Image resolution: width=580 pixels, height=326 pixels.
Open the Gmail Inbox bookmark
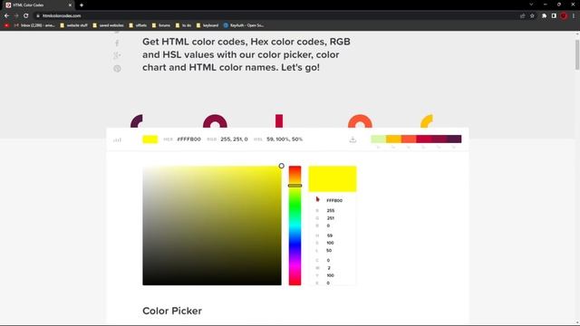coord(34,25)
